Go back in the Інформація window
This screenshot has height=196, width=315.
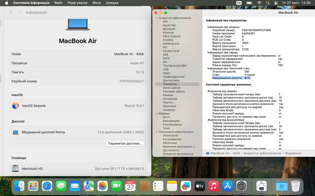11,13
